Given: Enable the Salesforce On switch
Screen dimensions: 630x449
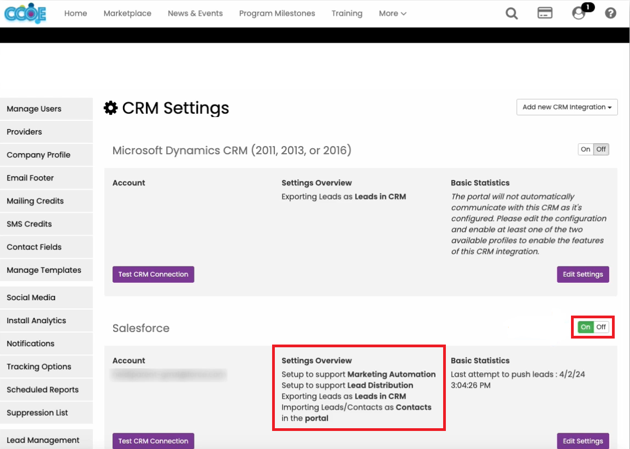Looking at the screenshot, I should point(586,326).
